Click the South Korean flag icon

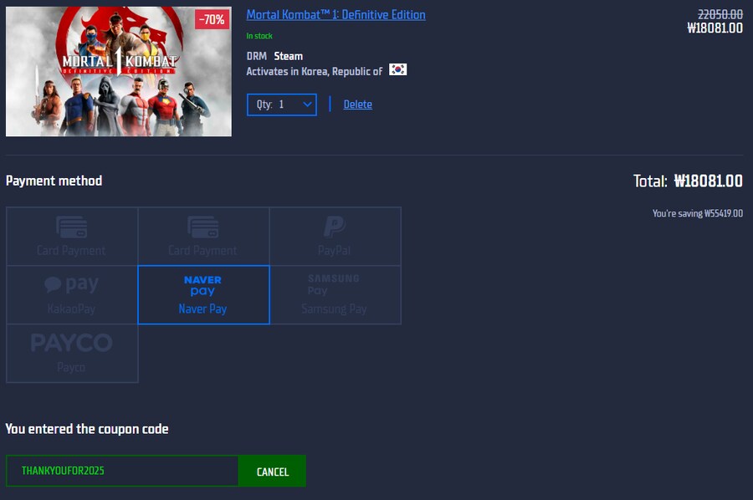397,69
